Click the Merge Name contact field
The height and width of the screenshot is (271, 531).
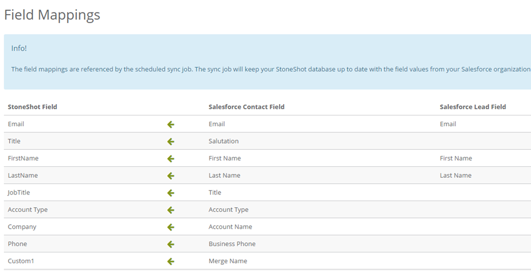(x=228, y=261)
